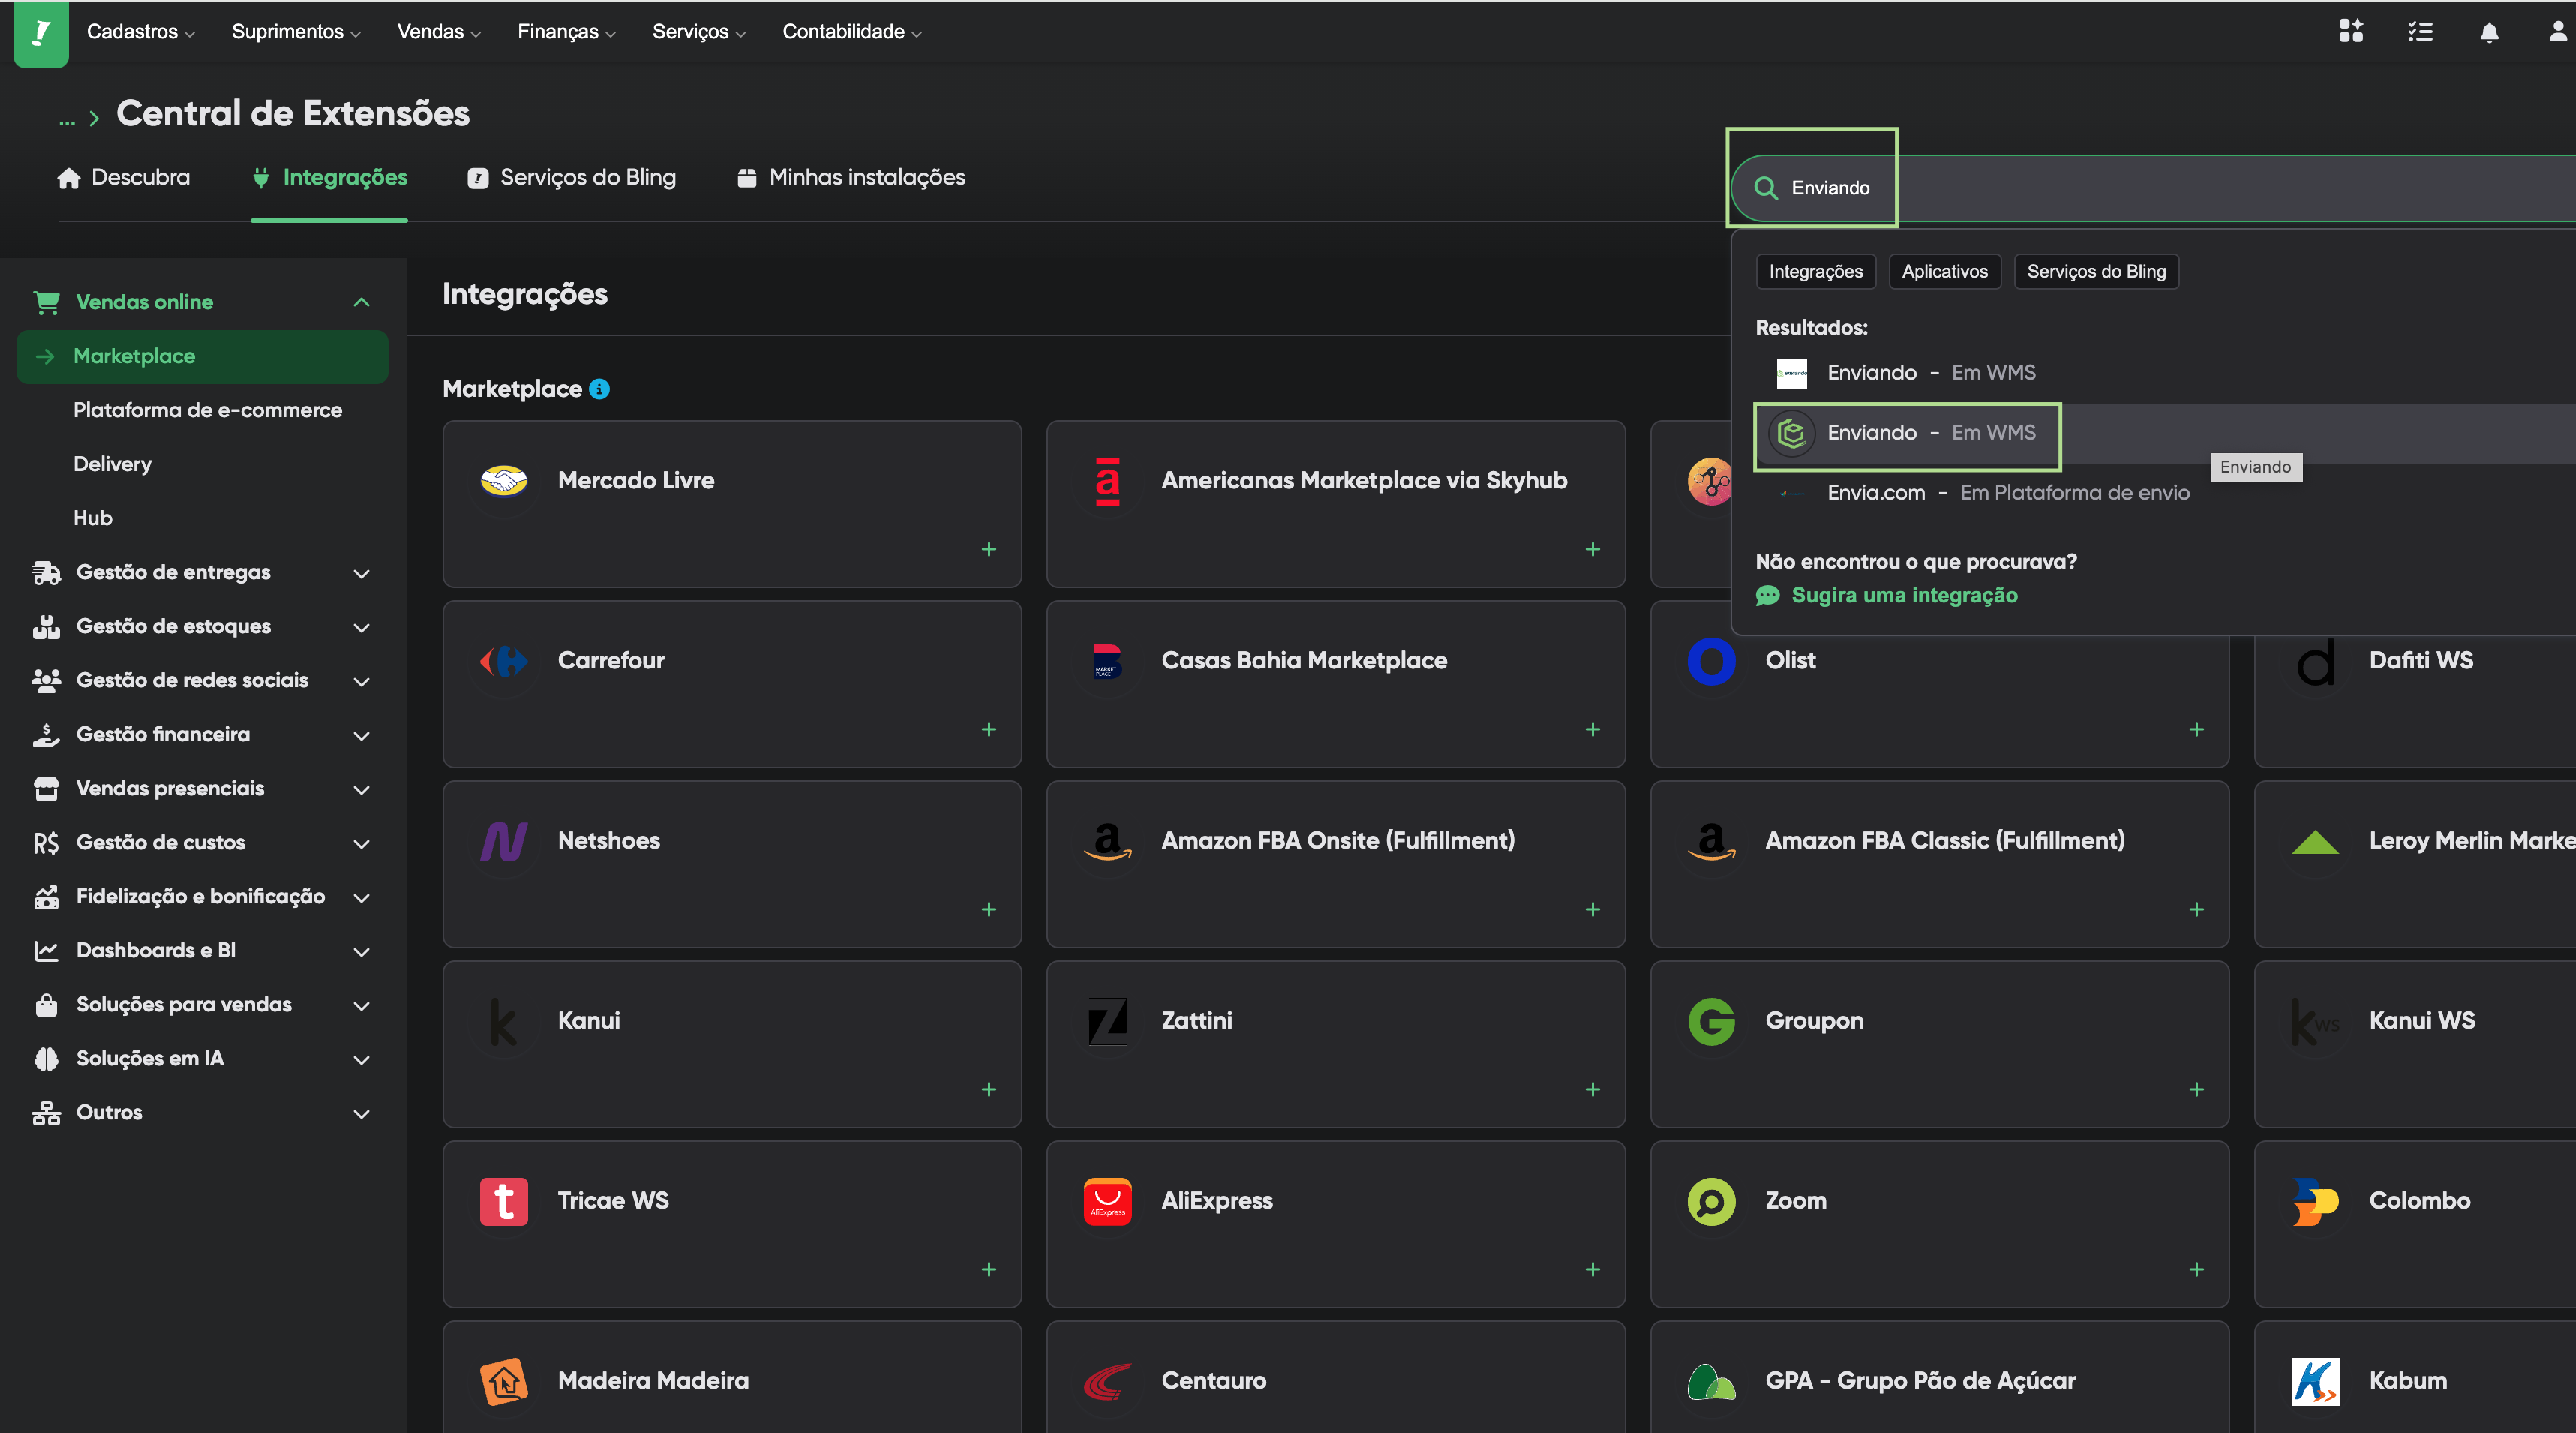The image size is (2576, 1433).
Task: Open the Cadastros dropdown menu
Action: tap(141, 32)
